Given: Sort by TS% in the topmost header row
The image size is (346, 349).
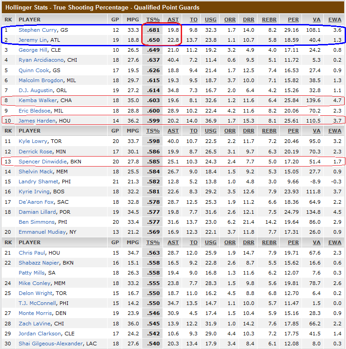Looking at the screenshot, I should pyautogui.click(x=153, y=20).
